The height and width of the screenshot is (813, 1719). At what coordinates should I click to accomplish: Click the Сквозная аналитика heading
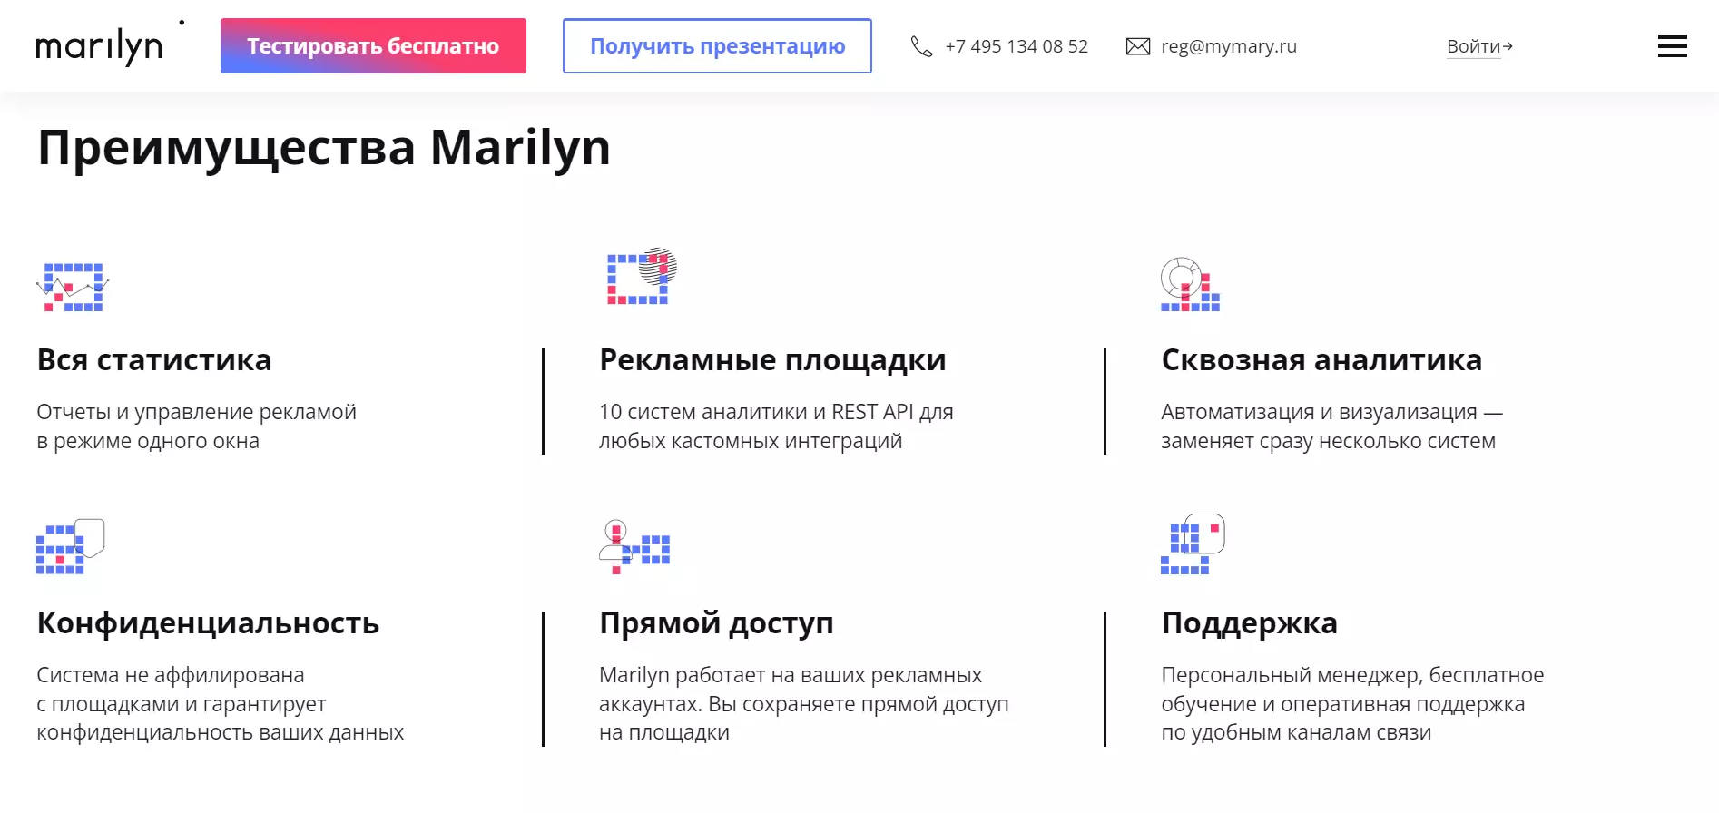coord(1321,360)
